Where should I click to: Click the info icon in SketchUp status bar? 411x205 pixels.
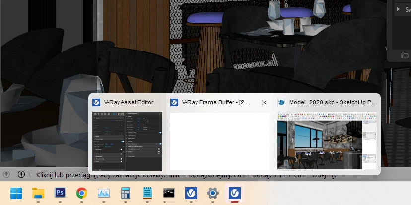coord(21,174)
